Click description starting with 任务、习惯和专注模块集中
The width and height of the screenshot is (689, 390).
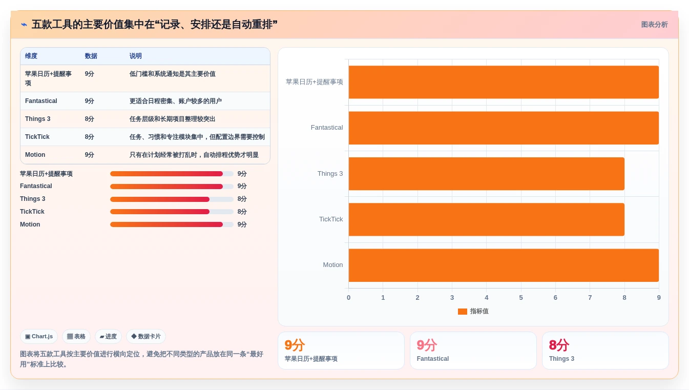[197, 137]
